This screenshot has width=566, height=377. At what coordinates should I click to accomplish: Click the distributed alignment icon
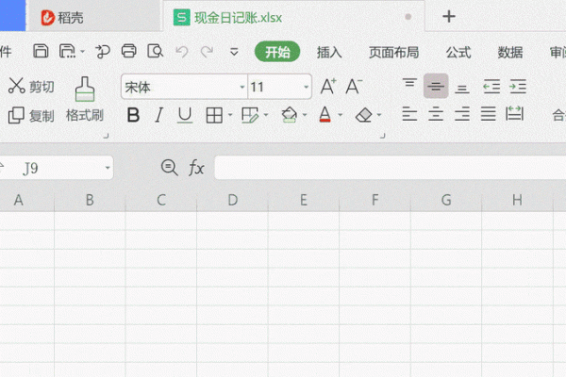tap(514, 114)
